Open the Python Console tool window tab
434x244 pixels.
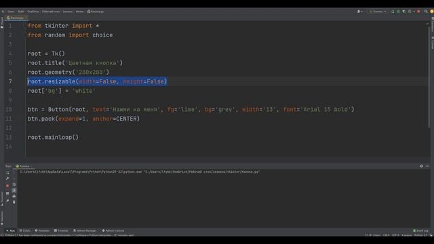[113, 230]
